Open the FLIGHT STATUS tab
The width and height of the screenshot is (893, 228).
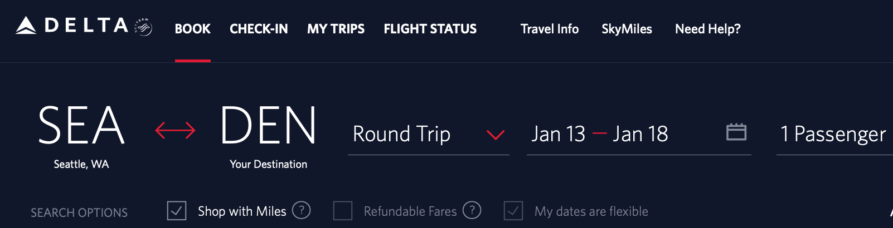[x=430, y=29]
